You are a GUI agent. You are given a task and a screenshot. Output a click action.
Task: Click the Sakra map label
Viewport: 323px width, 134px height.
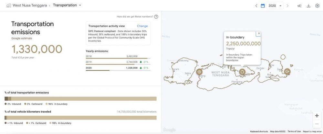click(x=188, y=73)
